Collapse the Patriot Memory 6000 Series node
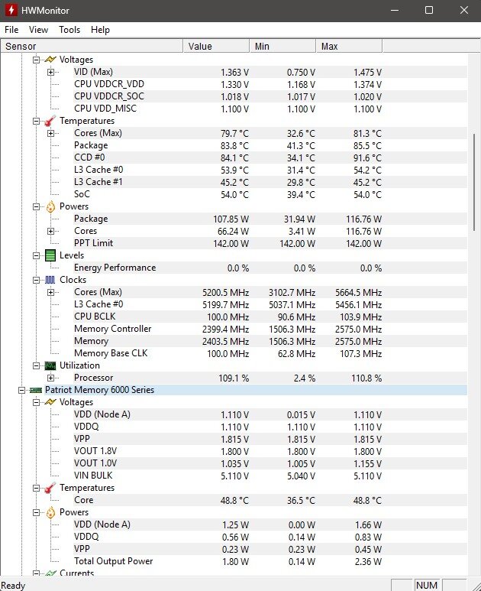This screenshot has height=591, width=481. coord(21,390)
